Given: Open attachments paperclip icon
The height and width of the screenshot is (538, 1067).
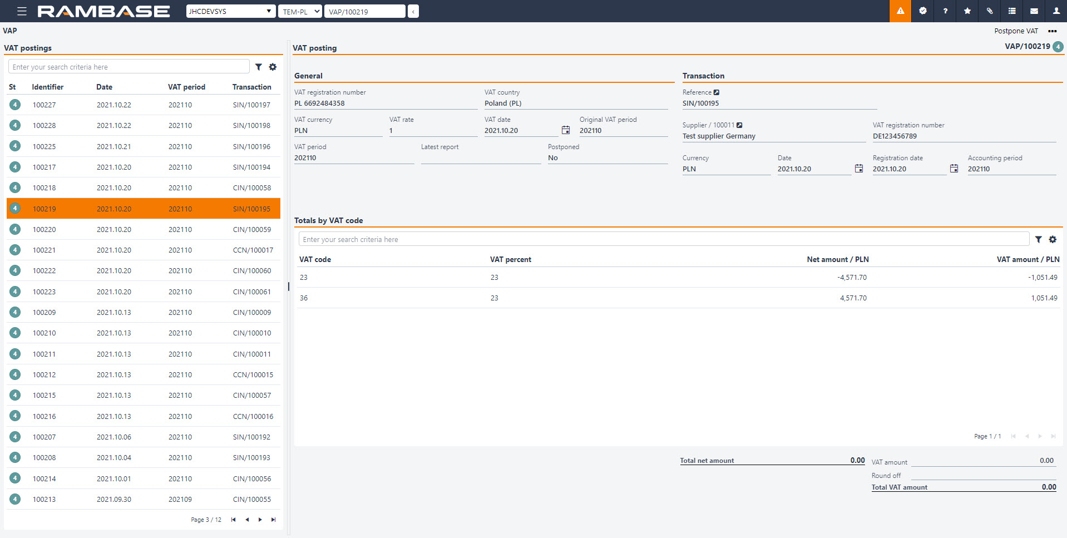Looking at the screenshot, I should [x=990, y=11].
